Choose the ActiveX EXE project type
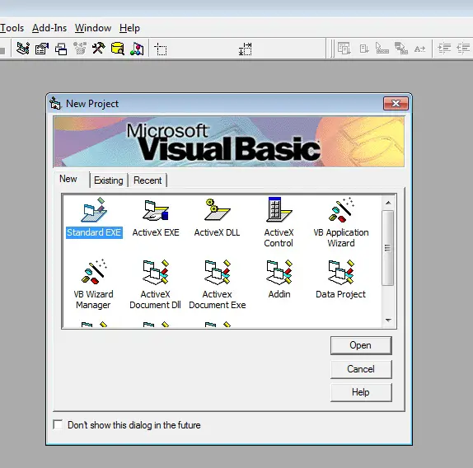This screenshot has width=473, height=468. click(156, 210)
